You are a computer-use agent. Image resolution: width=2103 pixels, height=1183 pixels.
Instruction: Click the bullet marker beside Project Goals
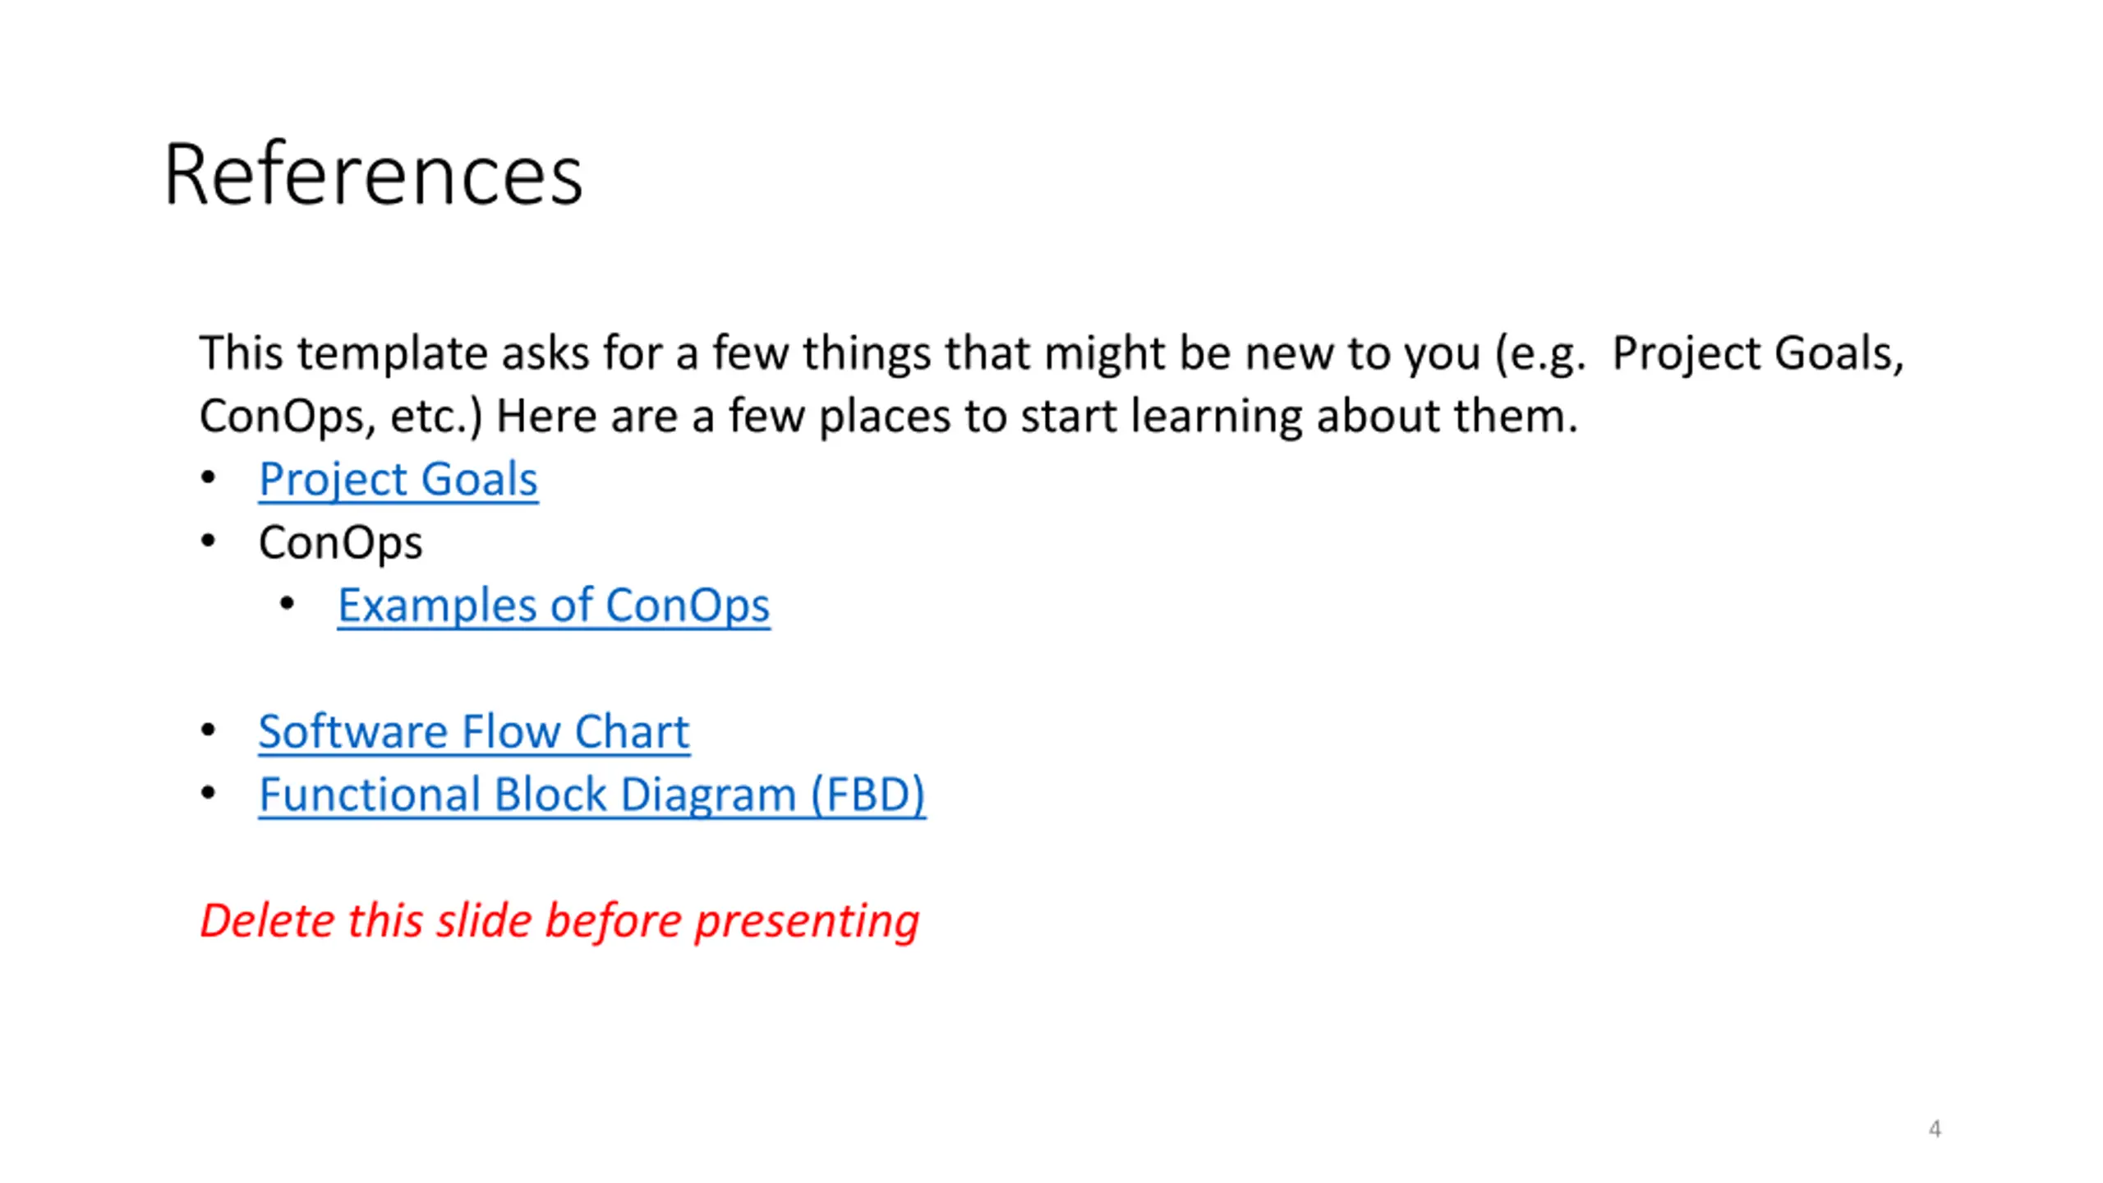point(209,478)
